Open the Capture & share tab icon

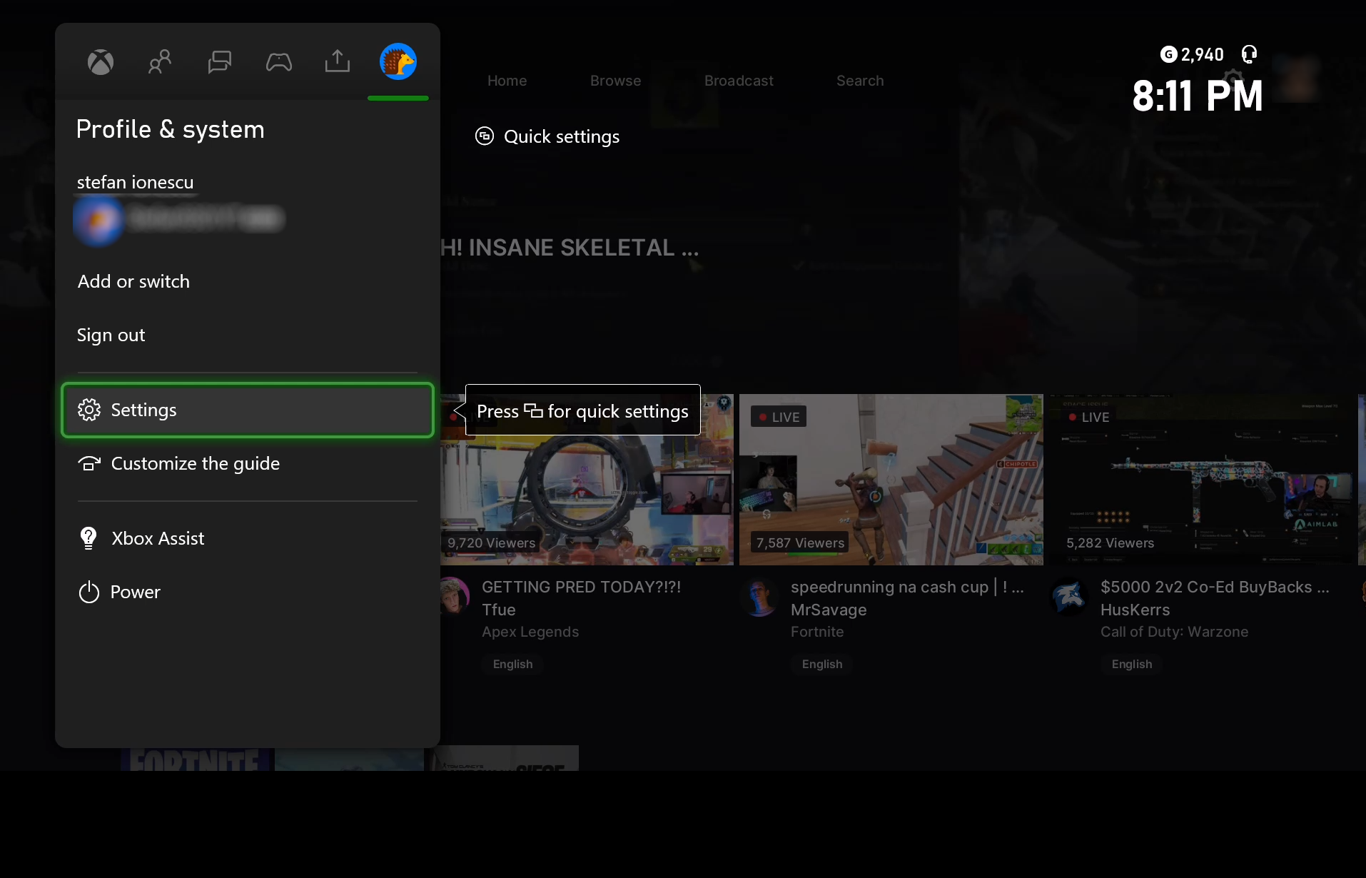point(338,61)
